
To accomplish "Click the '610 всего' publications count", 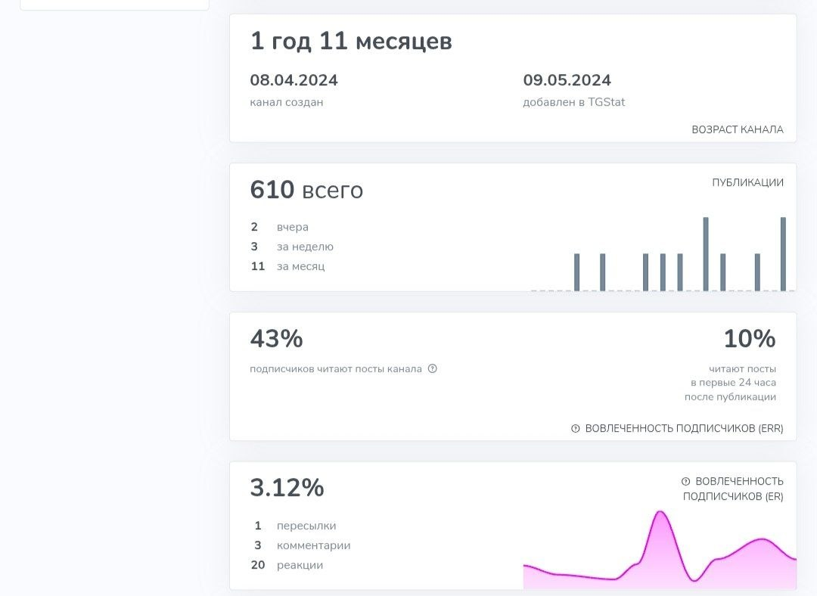I will pos(306,190).
